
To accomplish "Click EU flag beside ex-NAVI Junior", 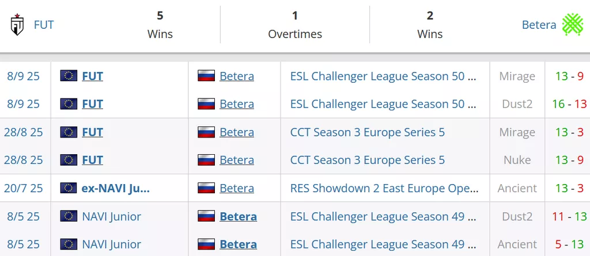I will coord(69,188).
